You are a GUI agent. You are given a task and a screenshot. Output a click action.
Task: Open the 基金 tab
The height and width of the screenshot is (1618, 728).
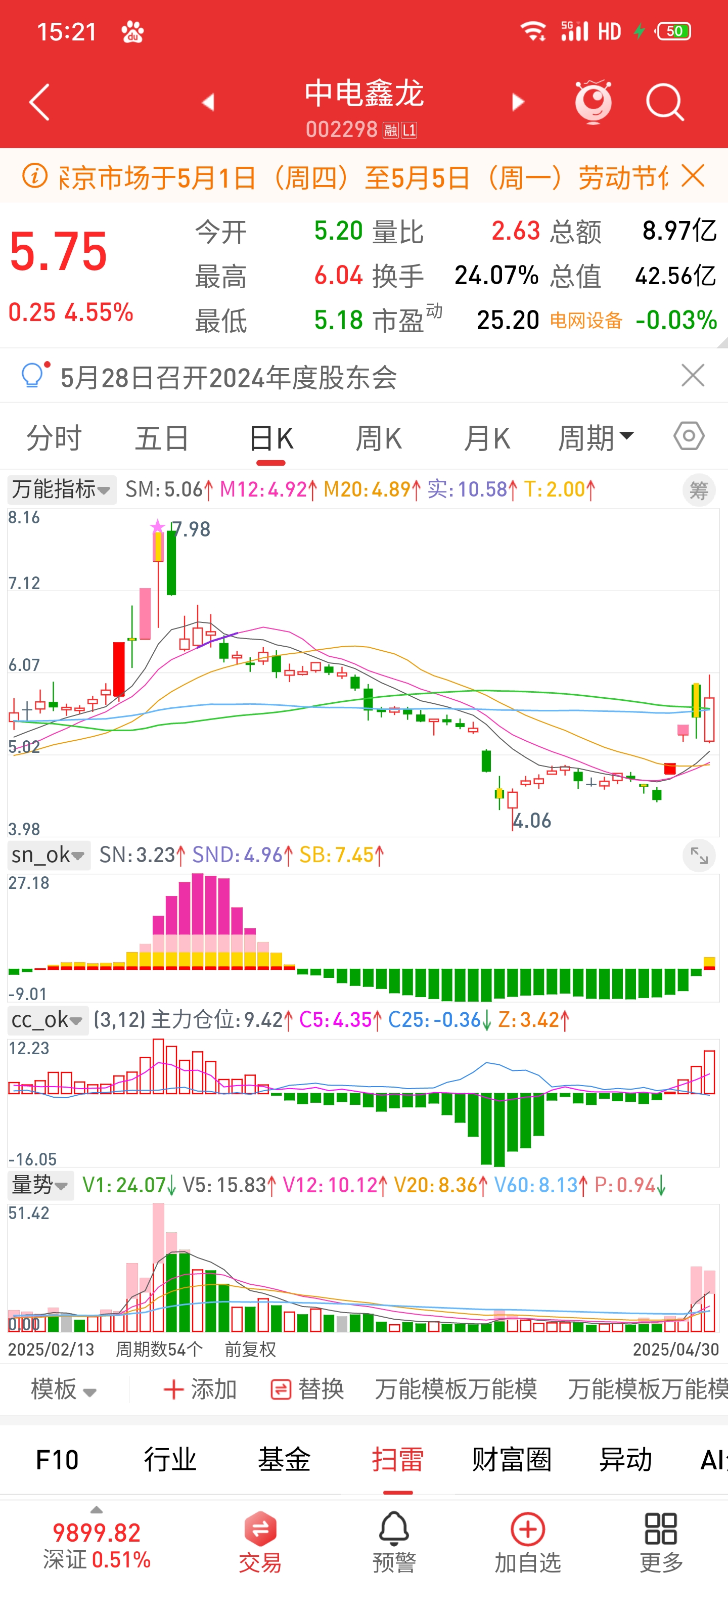(x=285, y=1460)
